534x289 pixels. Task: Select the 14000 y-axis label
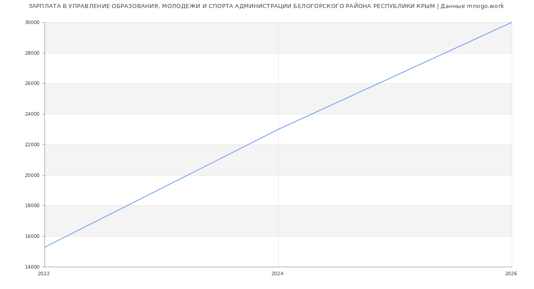click(33, 267)
